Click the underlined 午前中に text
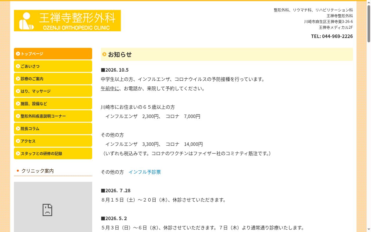 coord(110,88)
